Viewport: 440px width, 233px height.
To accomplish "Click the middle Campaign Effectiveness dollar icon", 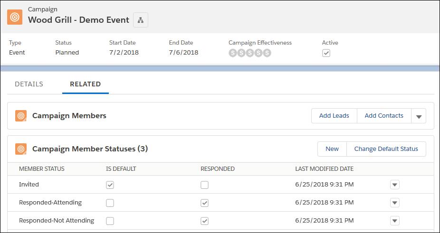I will tap(250, 53).
